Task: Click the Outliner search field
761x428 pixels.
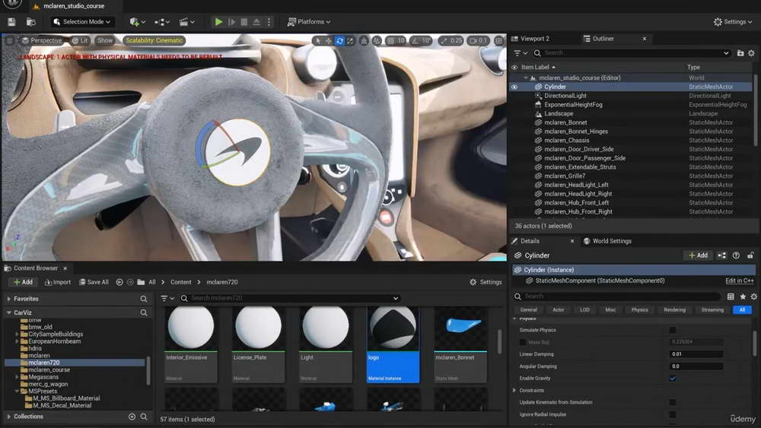Action: pos(631,53)
